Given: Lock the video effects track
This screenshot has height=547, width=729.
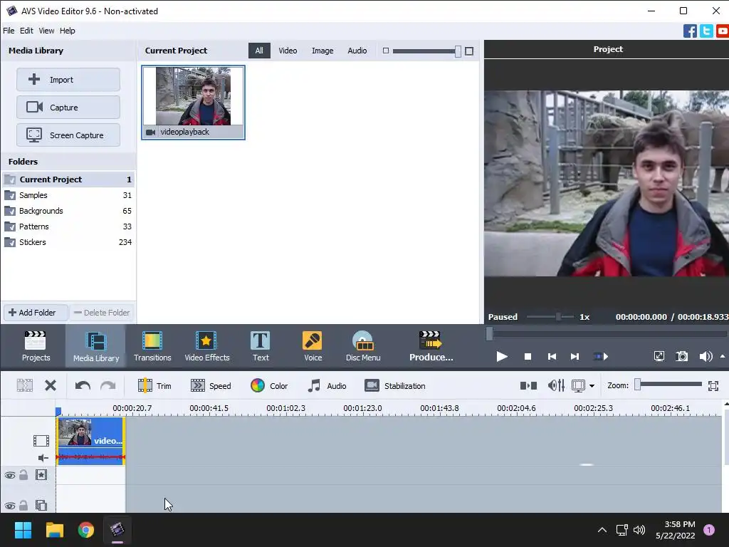Looking at the screenshot, I should 23,474.
